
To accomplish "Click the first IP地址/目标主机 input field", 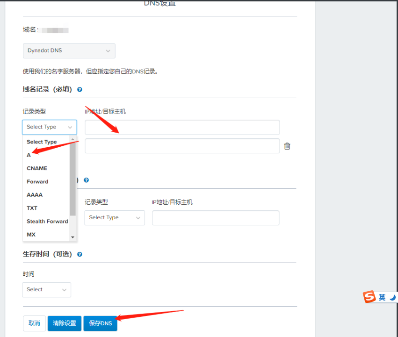I will (x=181, y=127).
